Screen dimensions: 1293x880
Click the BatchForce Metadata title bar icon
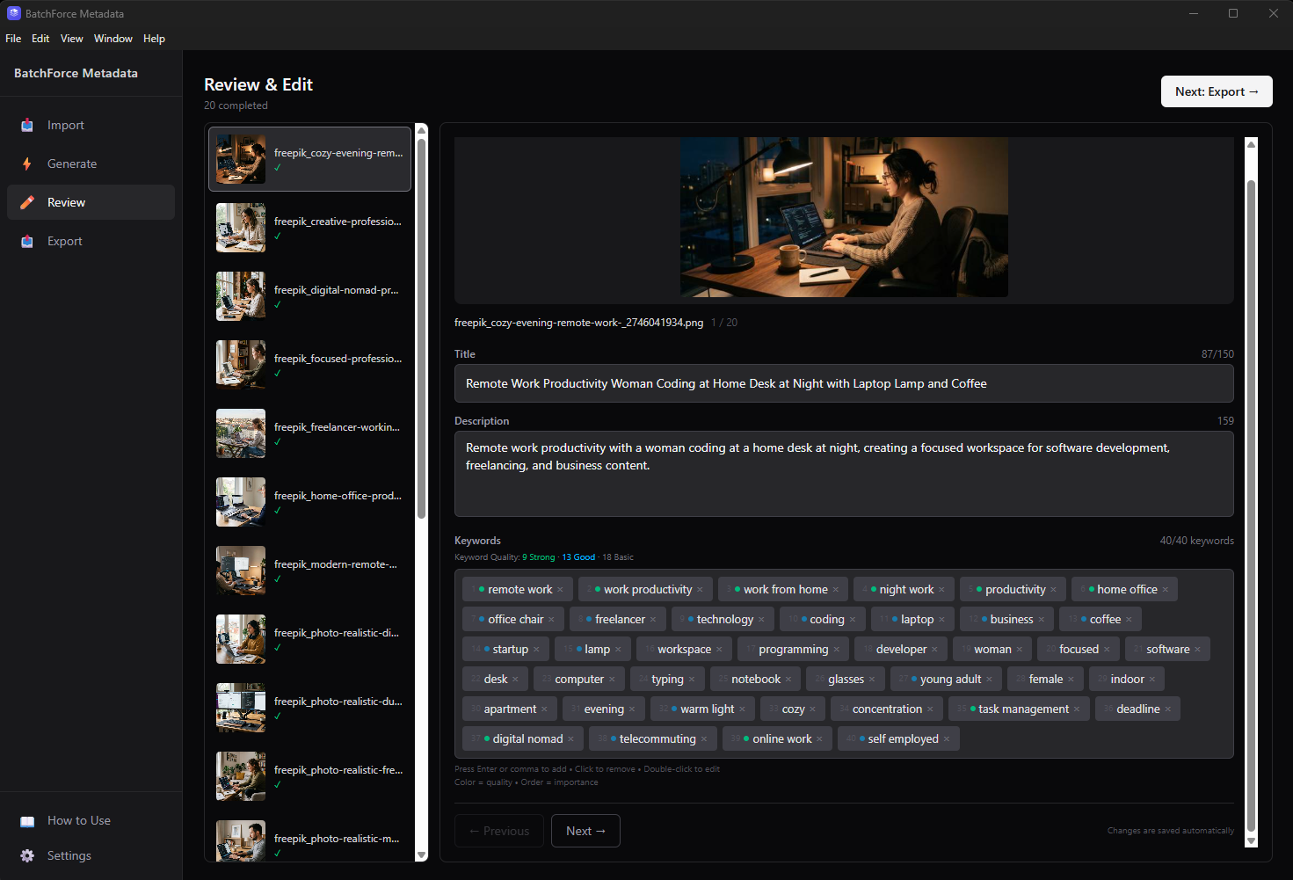(x=12, y=13)
